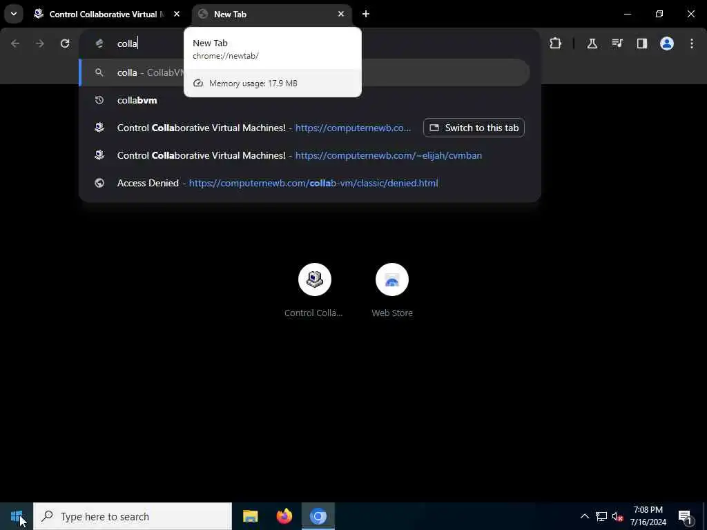Open the network status tray icon

601,516
